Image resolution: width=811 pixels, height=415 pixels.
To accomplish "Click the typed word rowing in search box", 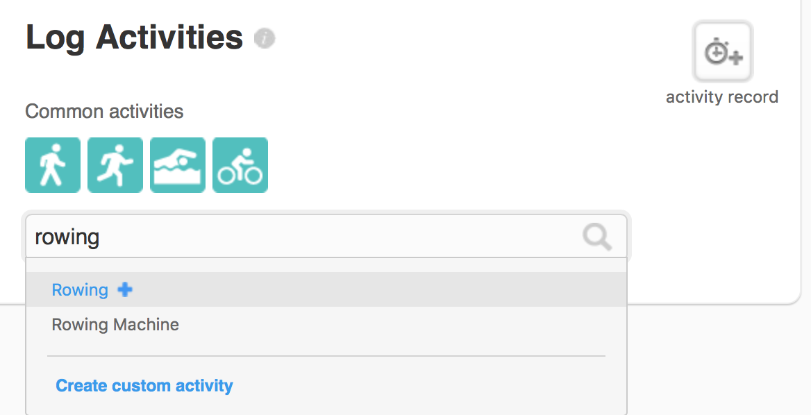I will 67,237.
